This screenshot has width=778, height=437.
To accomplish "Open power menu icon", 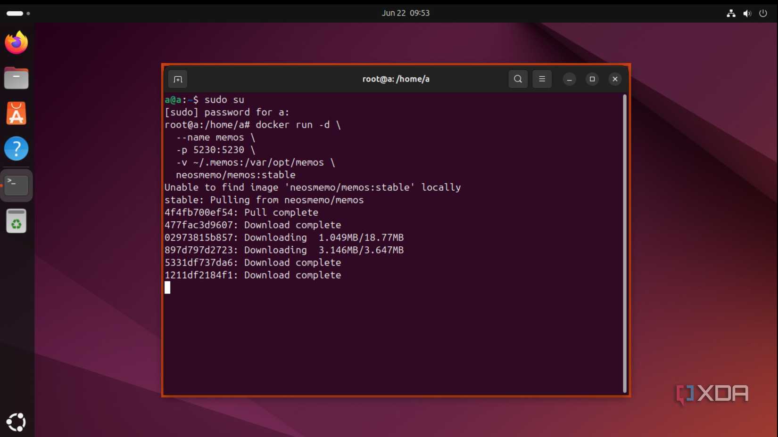I will pyautogui.click(x=763, y=13).
